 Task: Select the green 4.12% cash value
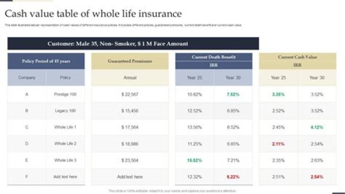tap(317, 127)
